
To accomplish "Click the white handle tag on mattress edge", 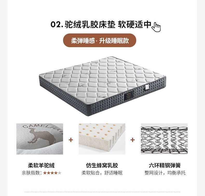I will pyautogui.click(x=147, y=87).
